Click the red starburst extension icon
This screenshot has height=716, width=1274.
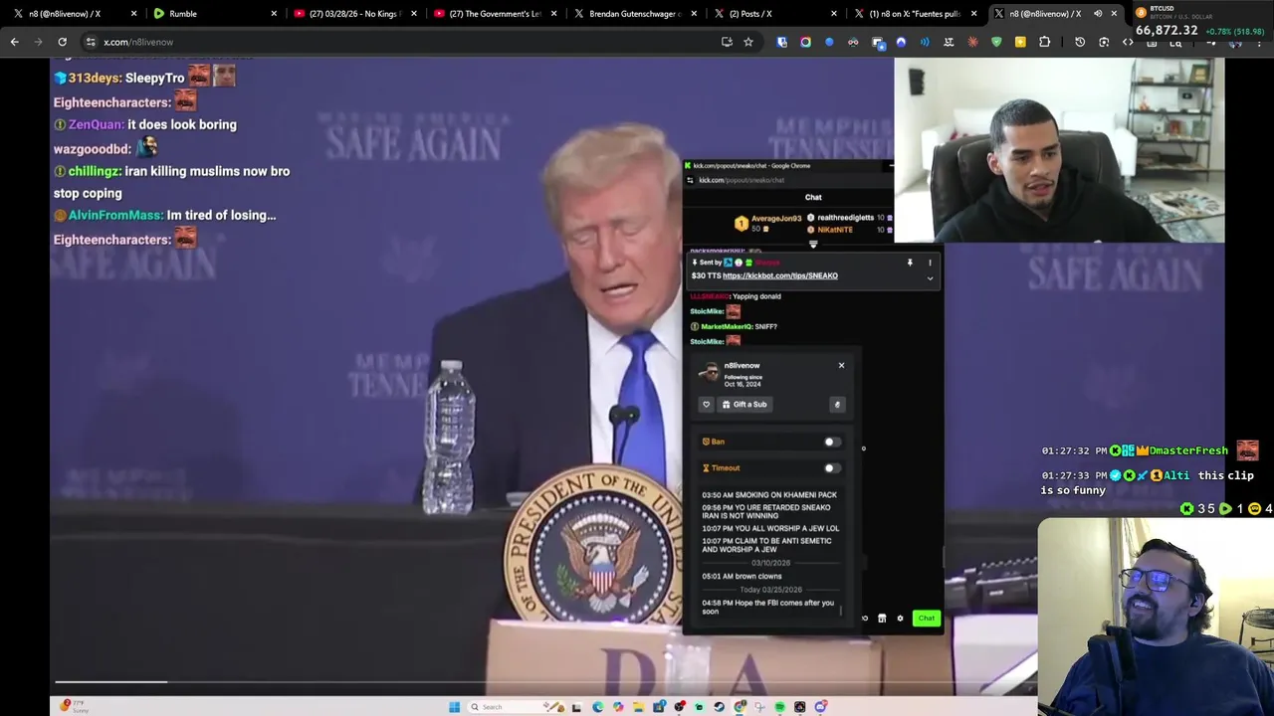point(972,42)
